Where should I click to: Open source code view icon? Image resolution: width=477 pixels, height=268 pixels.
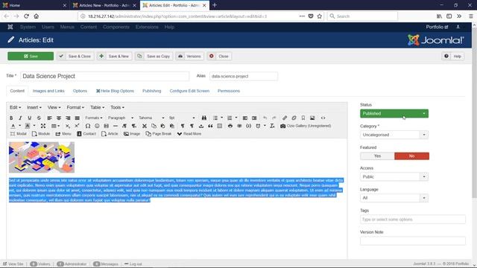[323, 118]
